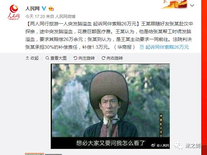Select 查看大图 to view large image
The image size is (207, 155).
56,58
